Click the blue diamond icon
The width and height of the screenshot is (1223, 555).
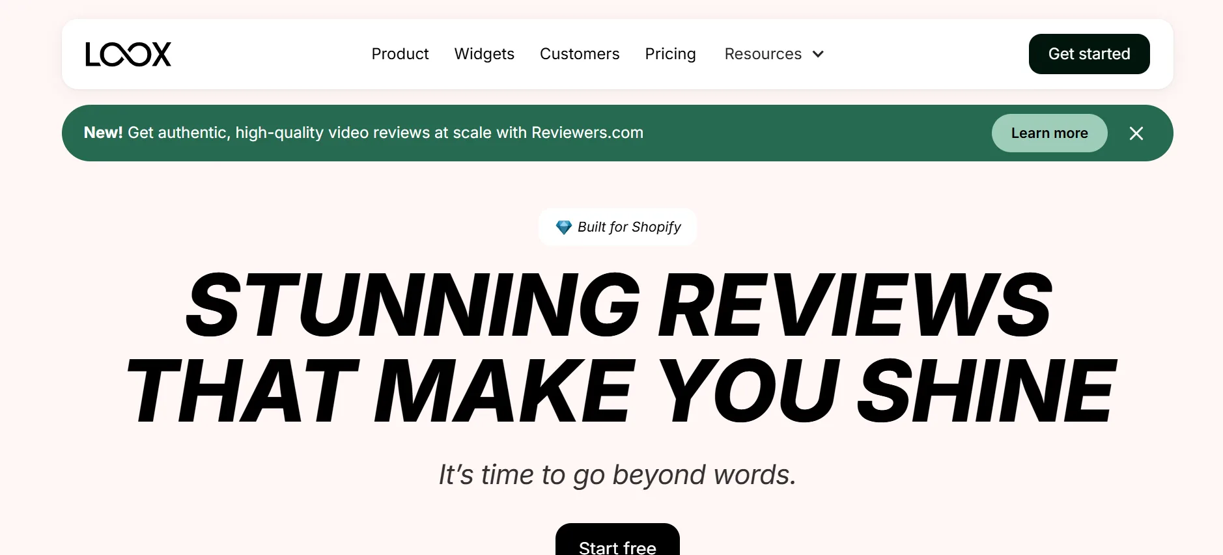[x=563, y=227]
